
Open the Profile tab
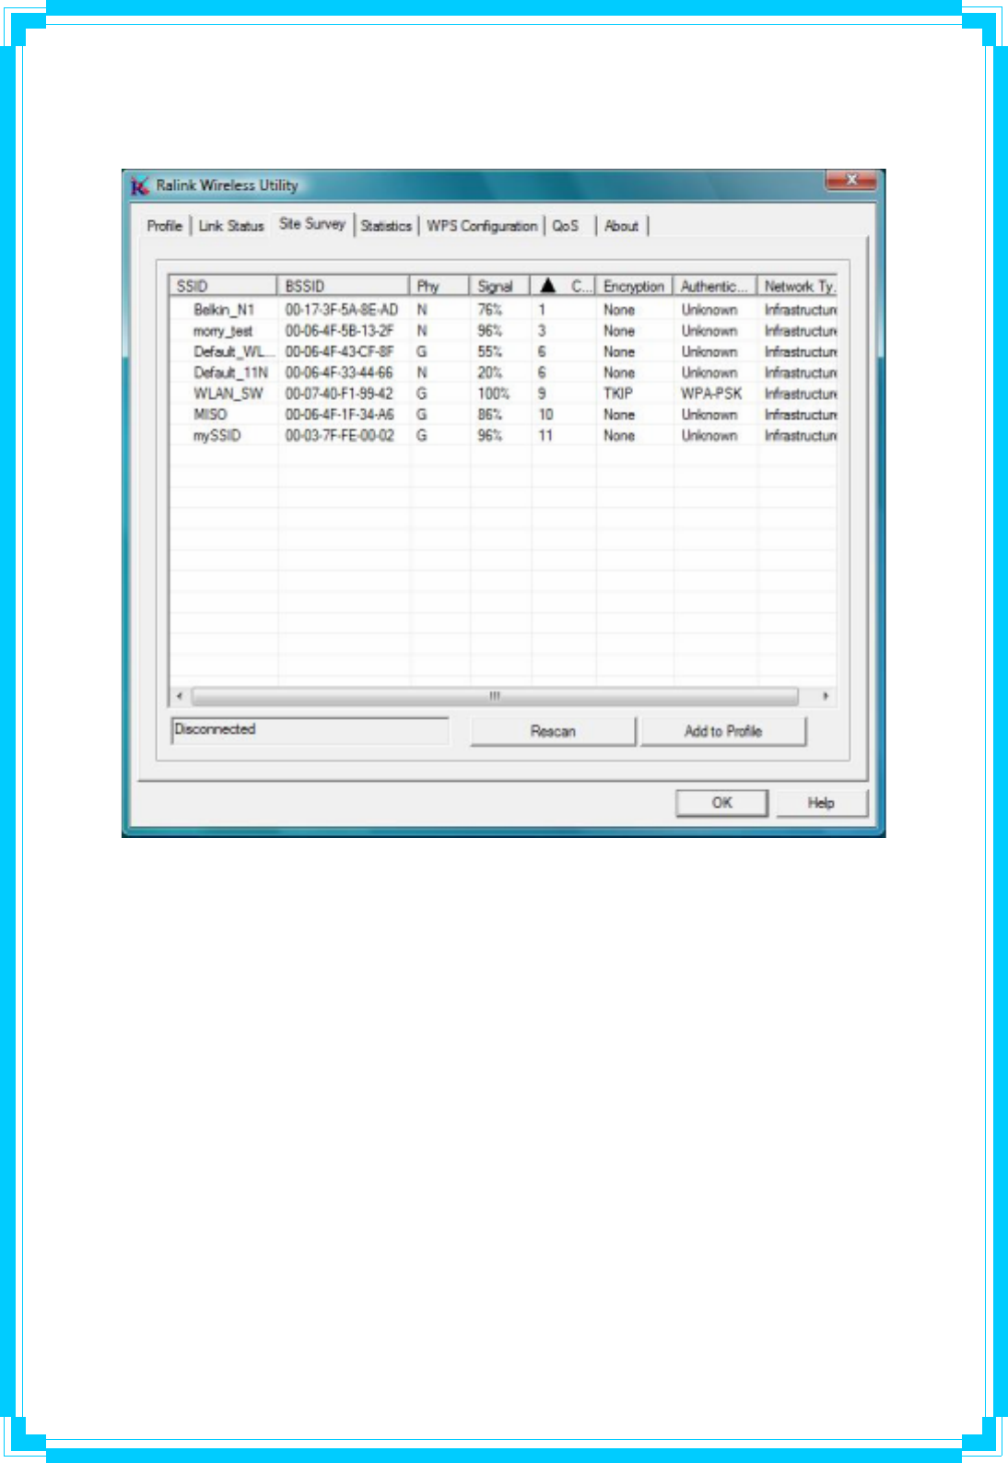164,226
